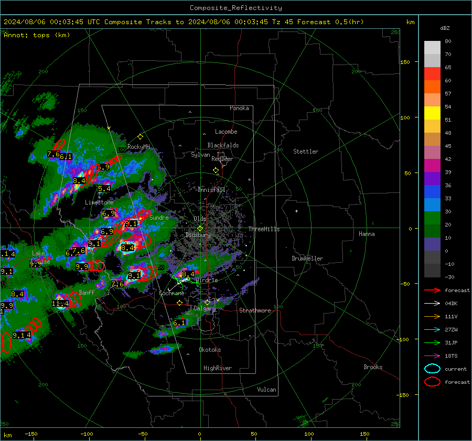Click the dBZ legend heading
This screenshot has width=472, height=441.
445,28
